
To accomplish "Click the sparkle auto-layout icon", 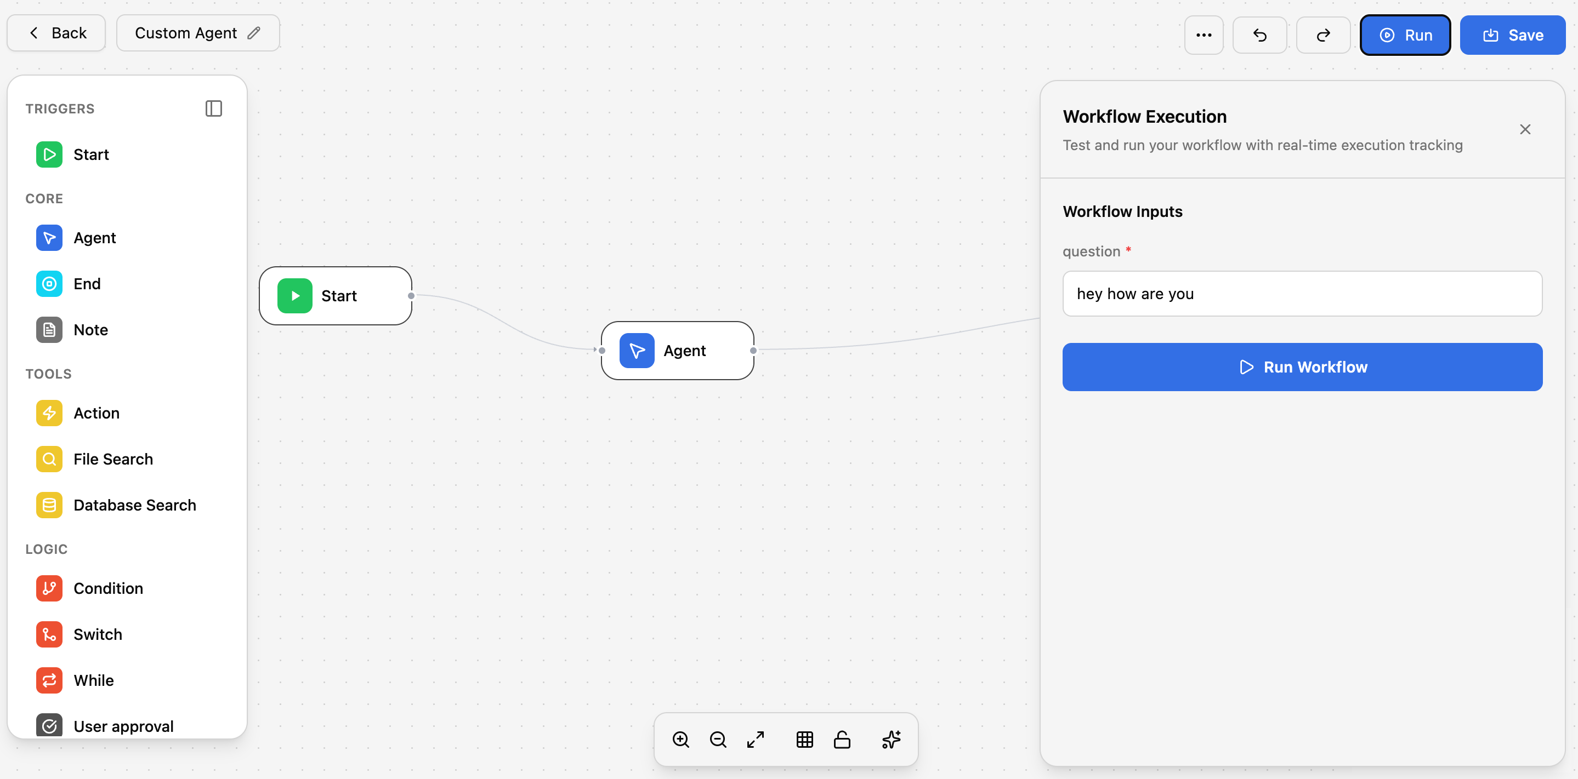I will [890, 739].
